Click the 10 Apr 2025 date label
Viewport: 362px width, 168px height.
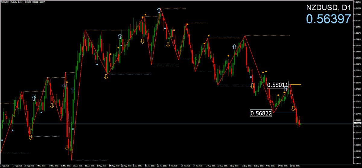click(78, 166)
